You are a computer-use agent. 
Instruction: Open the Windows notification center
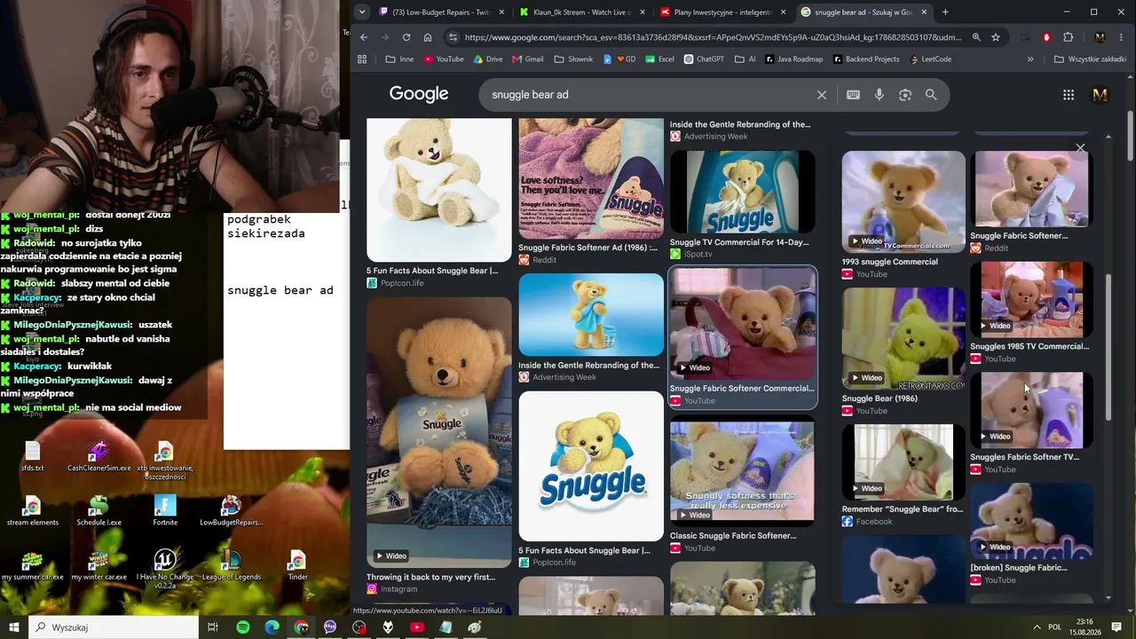pos(1117,627)
